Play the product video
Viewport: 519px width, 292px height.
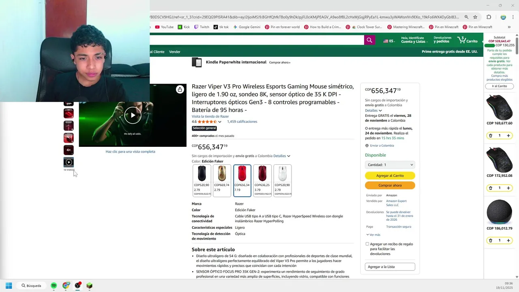(x=133, y=115)
